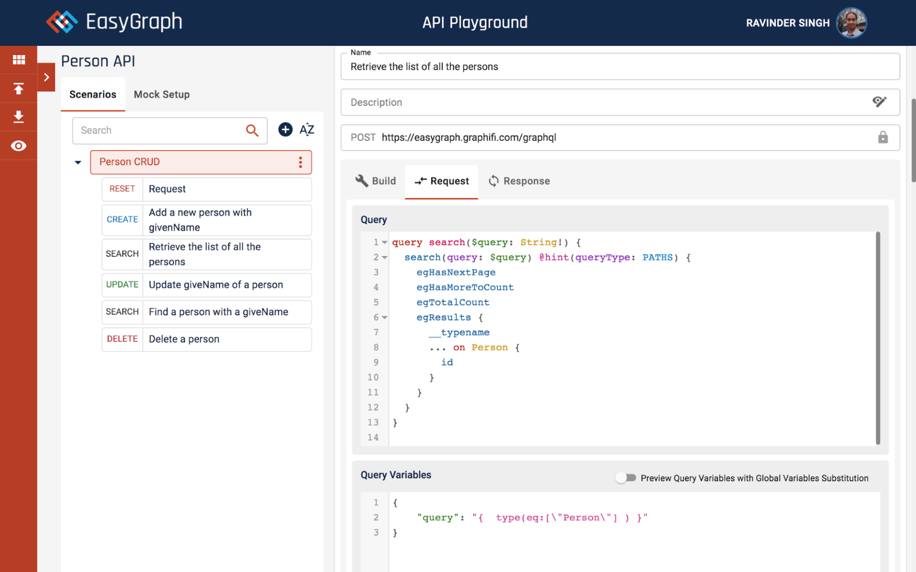Collapse the Person CRUD tree group
Screen dimensions: 916x572
coord(78,163)
